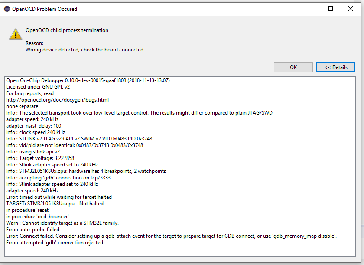Screen dimensions: 364x265
Task: Click 'Error: attempted gdb connection rejected' line
Action: [55, 243]
